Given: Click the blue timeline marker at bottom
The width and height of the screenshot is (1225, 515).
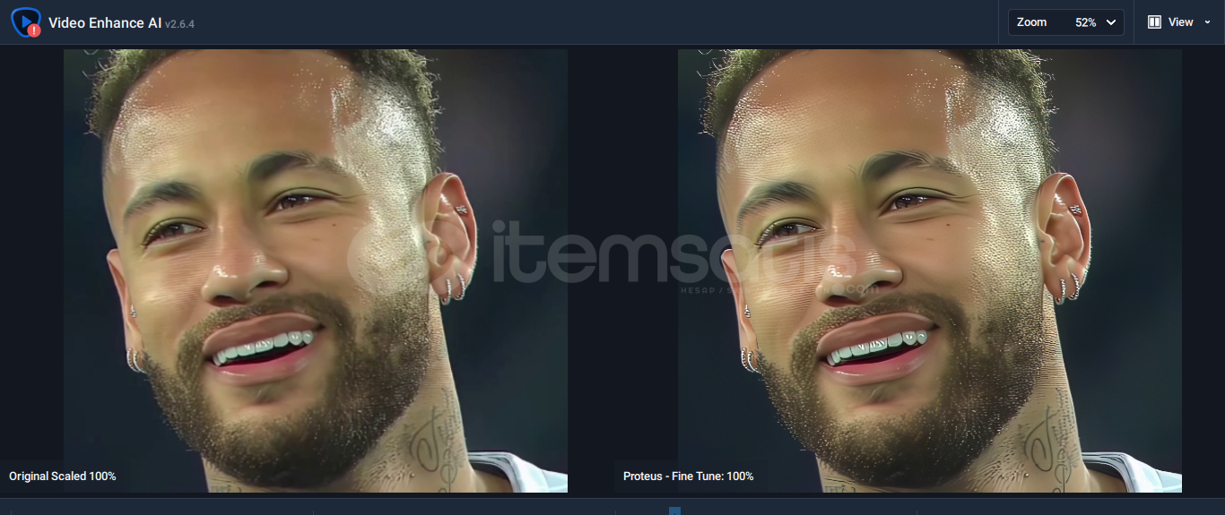Looking at the screenshot, I should click(674, 511).
